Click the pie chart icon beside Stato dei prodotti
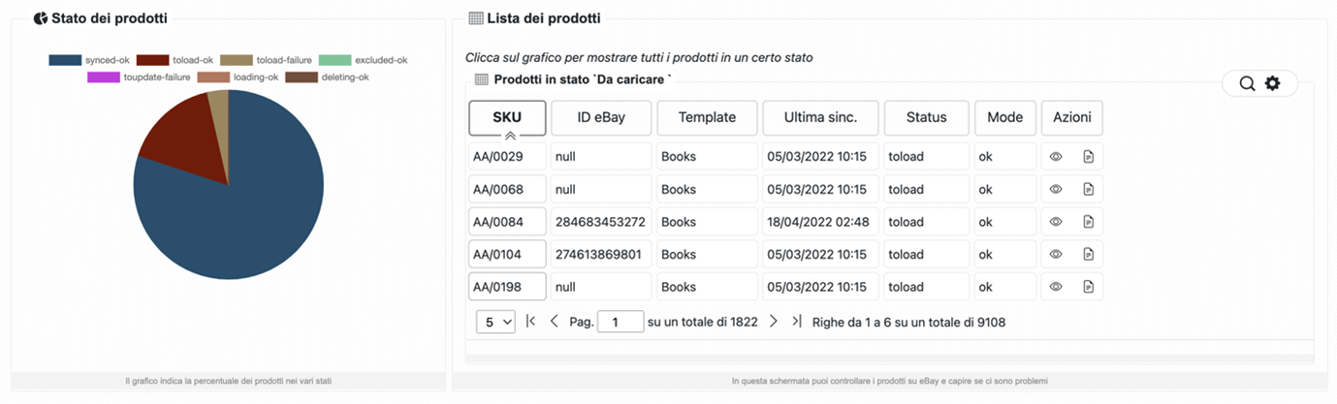This screenshot has width=1337, height=404. [40, 17]
